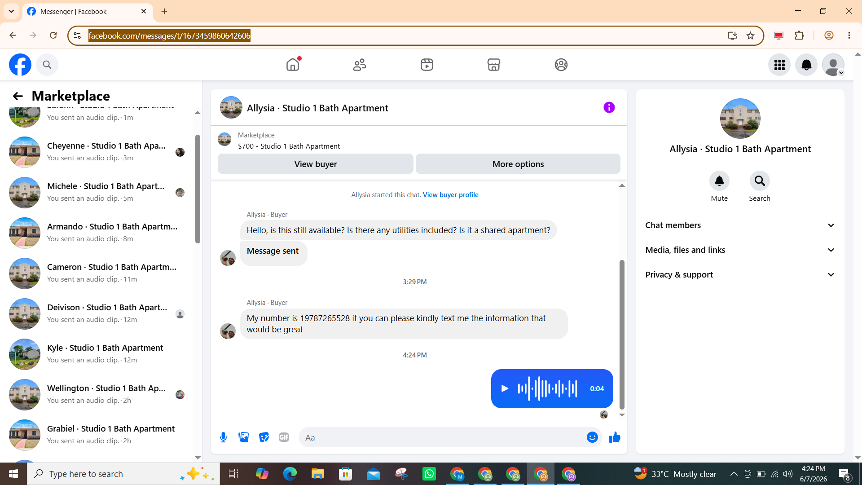Click the chat list scrollbar thumb

click(x=198, y=189)
